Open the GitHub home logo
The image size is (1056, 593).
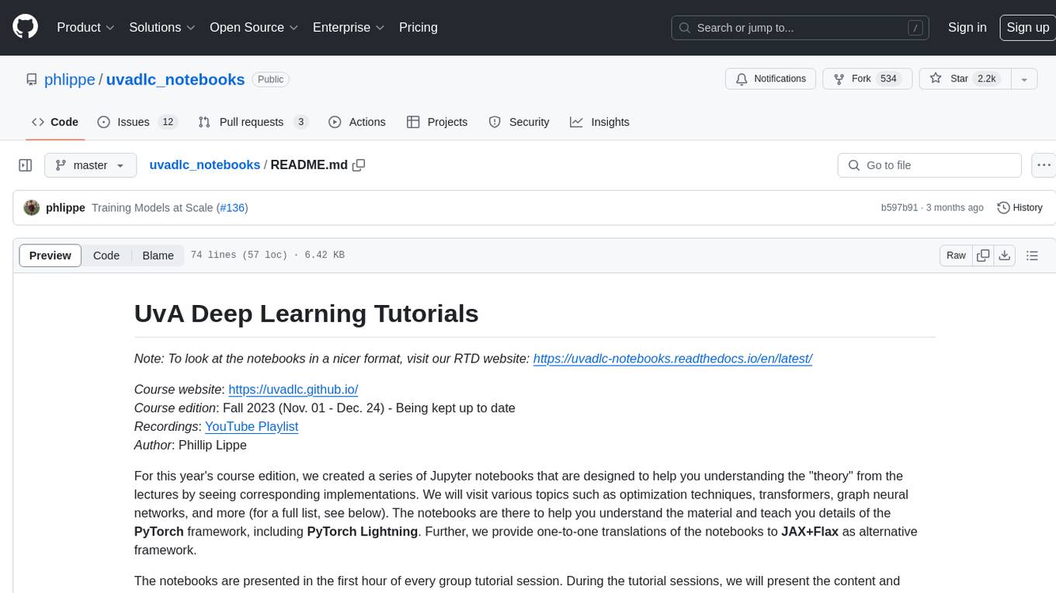(25, 27)
